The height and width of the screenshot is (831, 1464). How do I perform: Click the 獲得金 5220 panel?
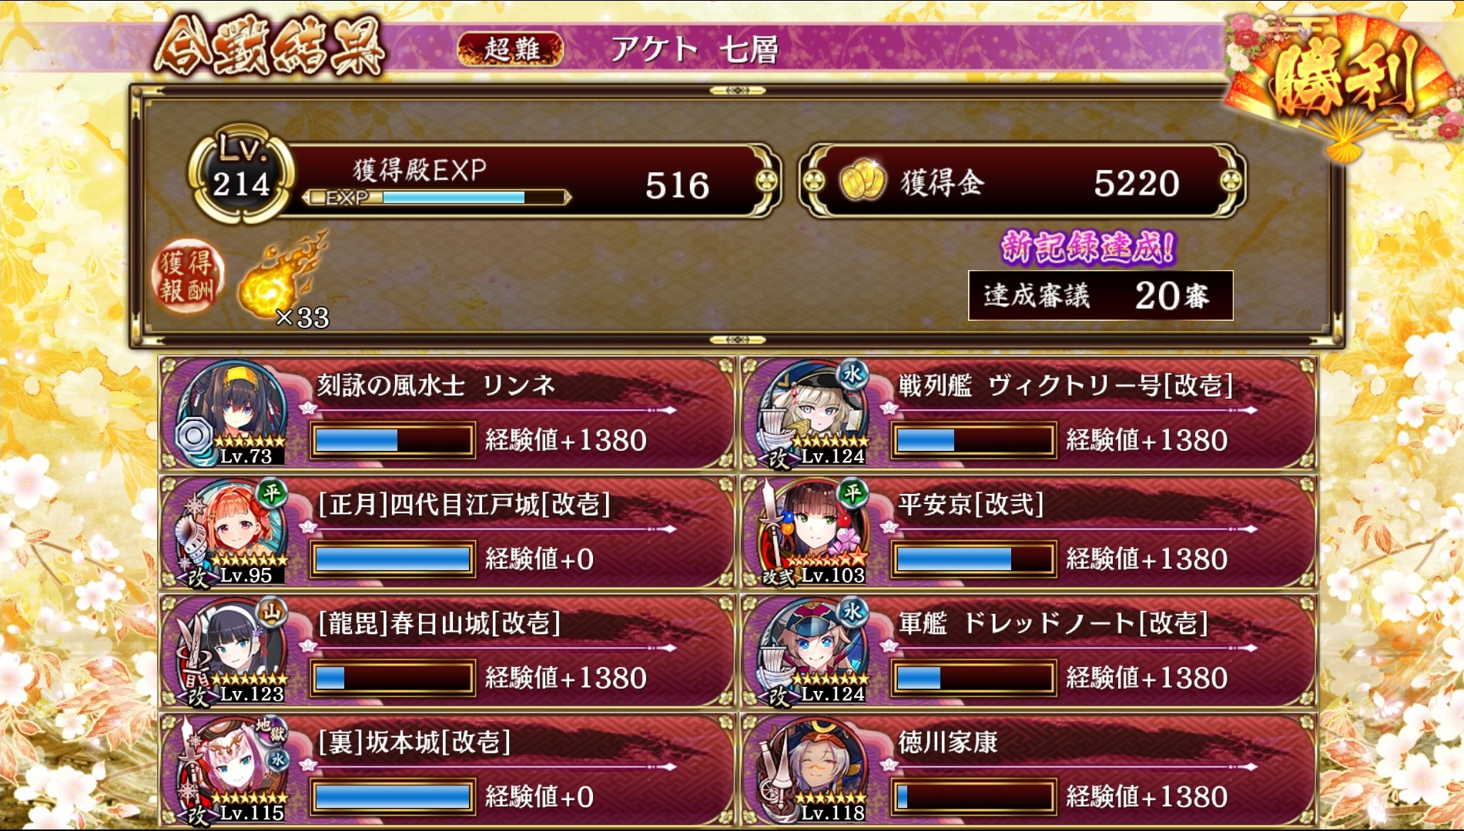(1022, 182)
